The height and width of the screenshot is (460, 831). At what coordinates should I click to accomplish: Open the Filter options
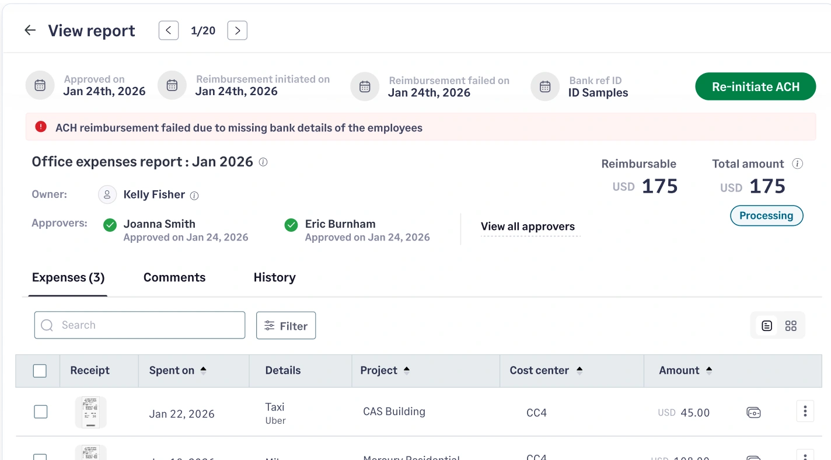(x=285, y=325)
